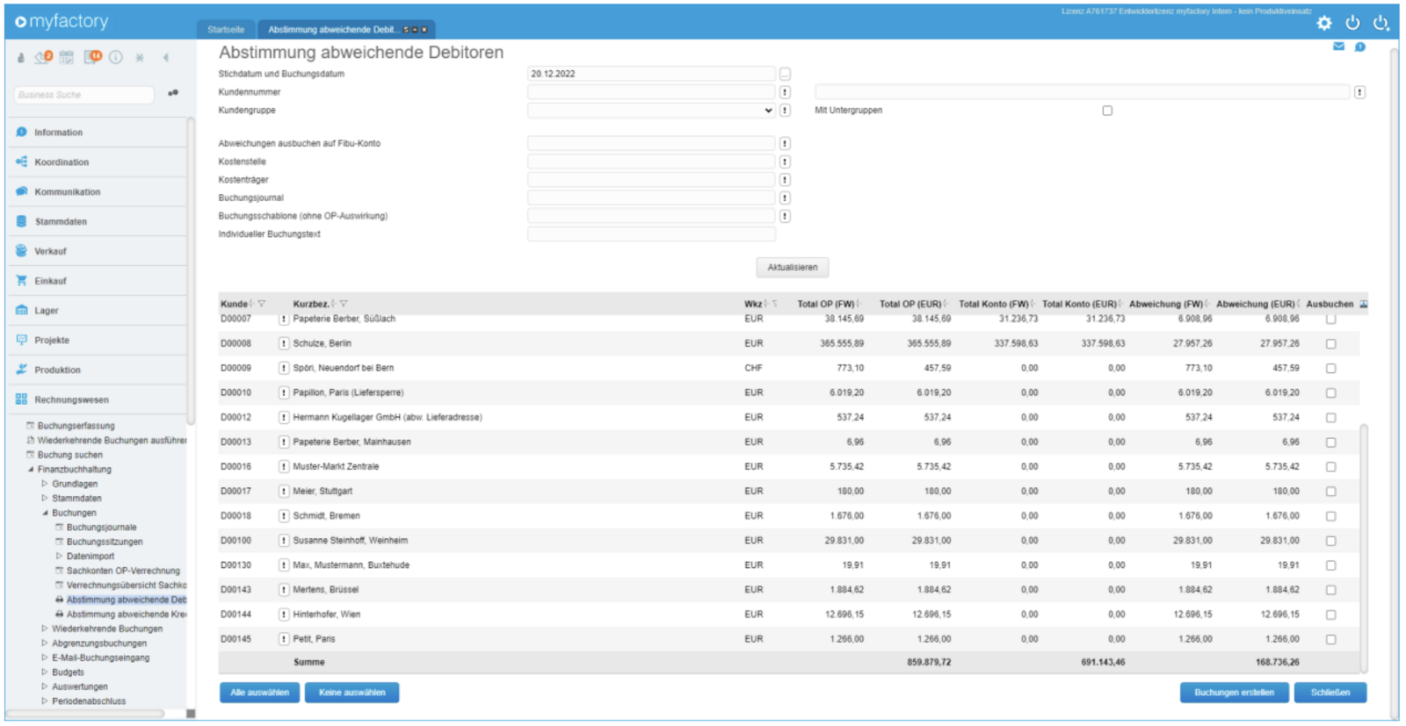Open lookup icon next to Kundennummer field
This screenshot has width=1406, height=726.
tap(785, 92)
